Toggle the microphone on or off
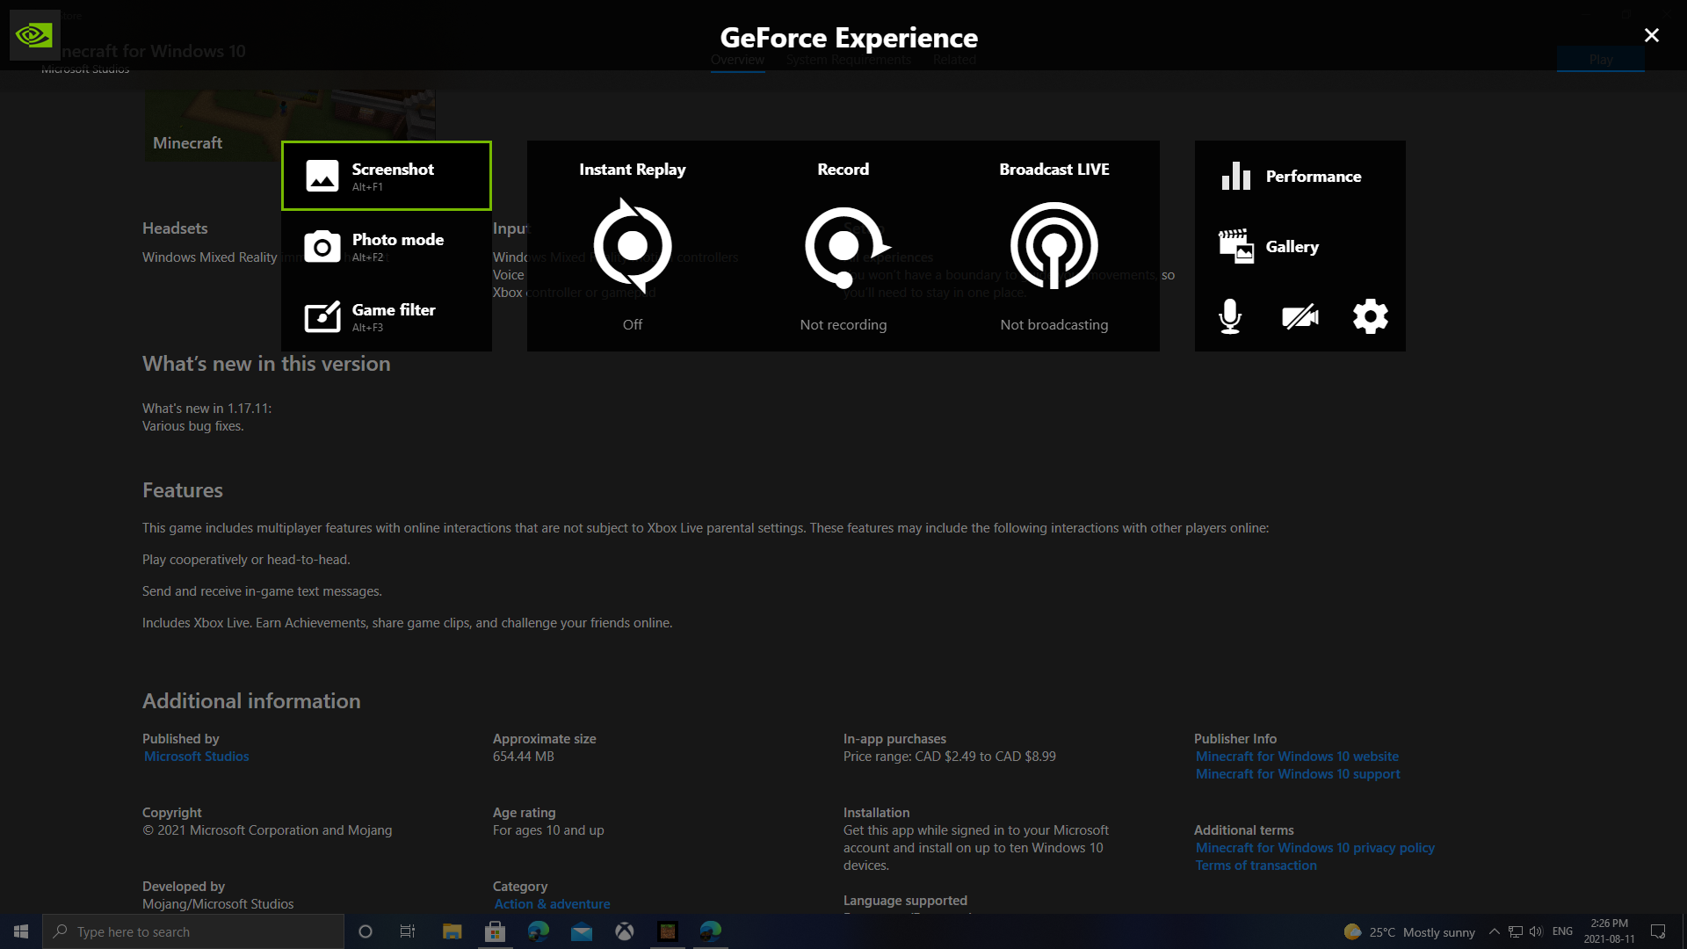This screenshot has width=1687, height=949. click(1230, 316)
